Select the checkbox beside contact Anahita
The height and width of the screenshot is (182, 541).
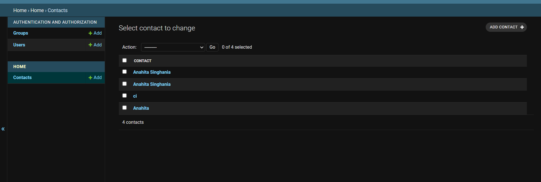[124, 107]
